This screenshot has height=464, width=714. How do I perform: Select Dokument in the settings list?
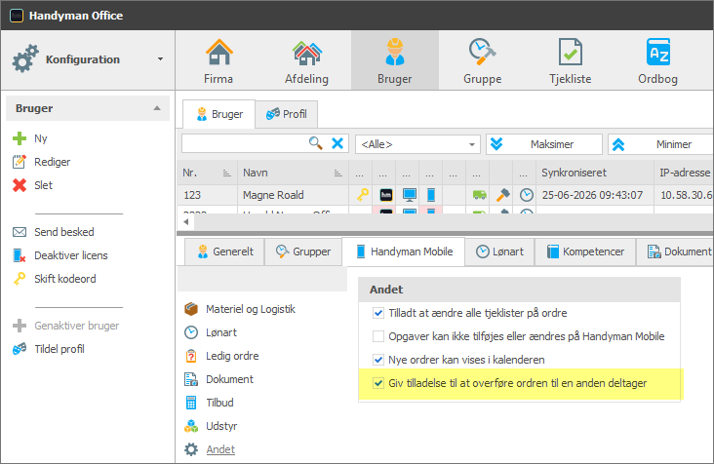coord(219,379)
